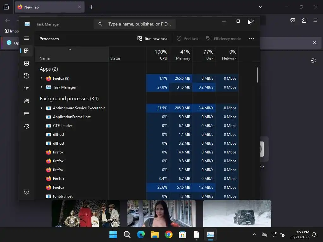Click the Background processes (34) header
The image size is (323, 242).
69,99
